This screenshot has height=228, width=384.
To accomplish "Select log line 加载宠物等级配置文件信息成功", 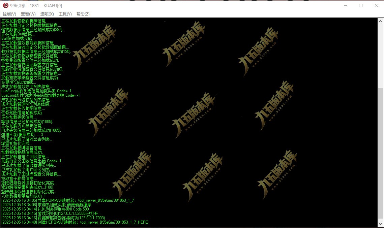I will (30, 78).
